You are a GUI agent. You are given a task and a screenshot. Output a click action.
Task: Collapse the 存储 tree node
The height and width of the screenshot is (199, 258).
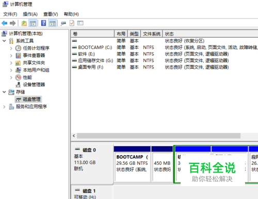click(x=4, y=92)
